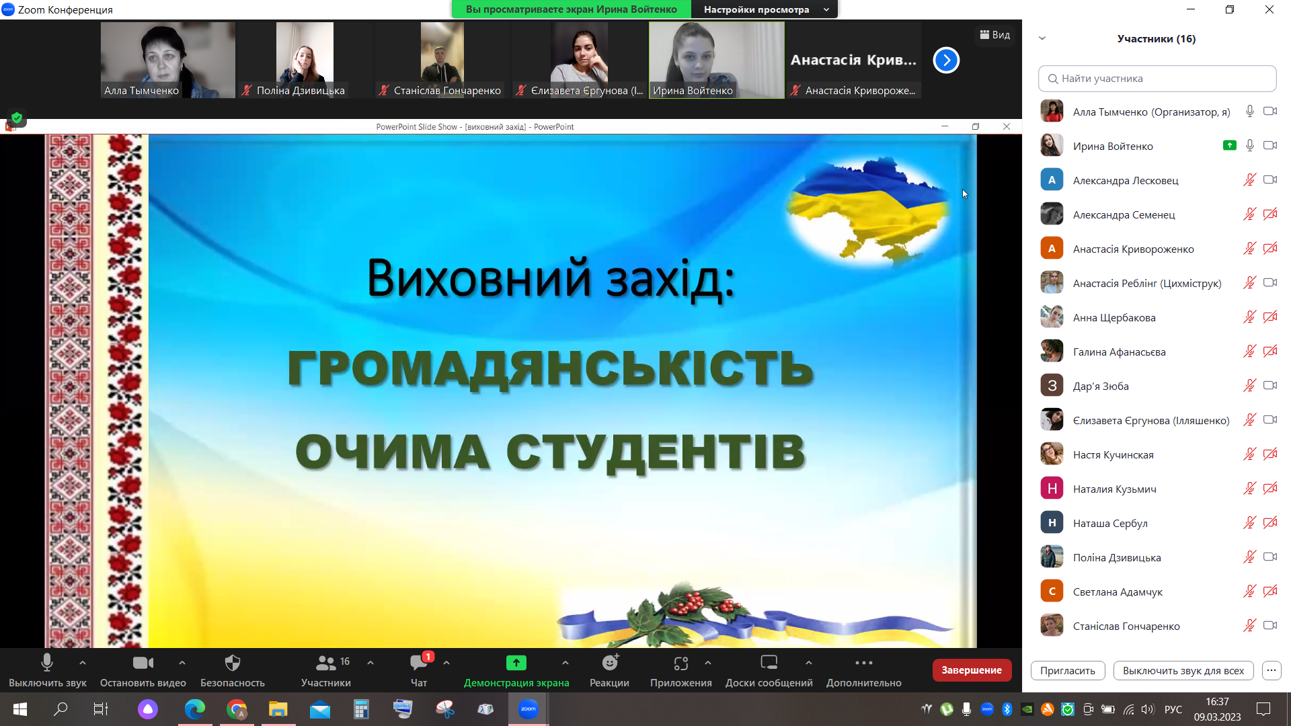This screenshot has height=726, width=1291.
Task: Click the green Share Screen icon
Action: tap(516, 663)
